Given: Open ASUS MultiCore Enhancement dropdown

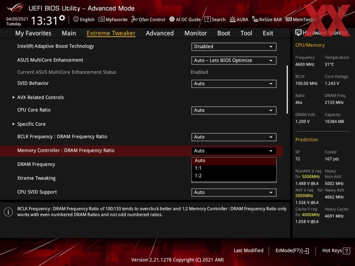Looking at the screenshot, I should pos(234,60).
